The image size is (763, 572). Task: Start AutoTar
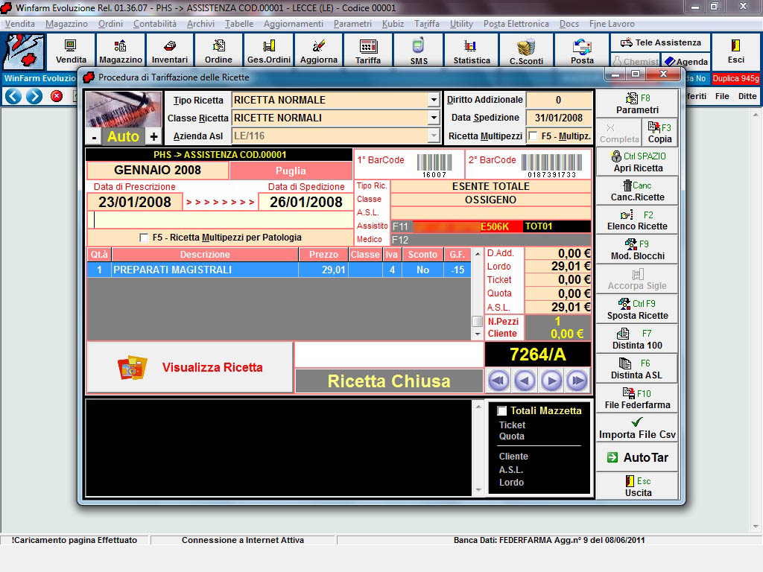[x=638, y=458]
